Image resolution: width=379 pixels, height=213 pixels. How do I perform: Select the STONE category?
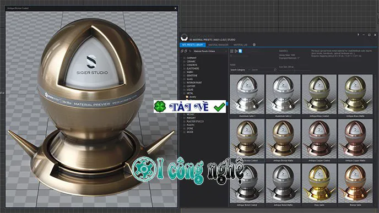tap(190, 129)
